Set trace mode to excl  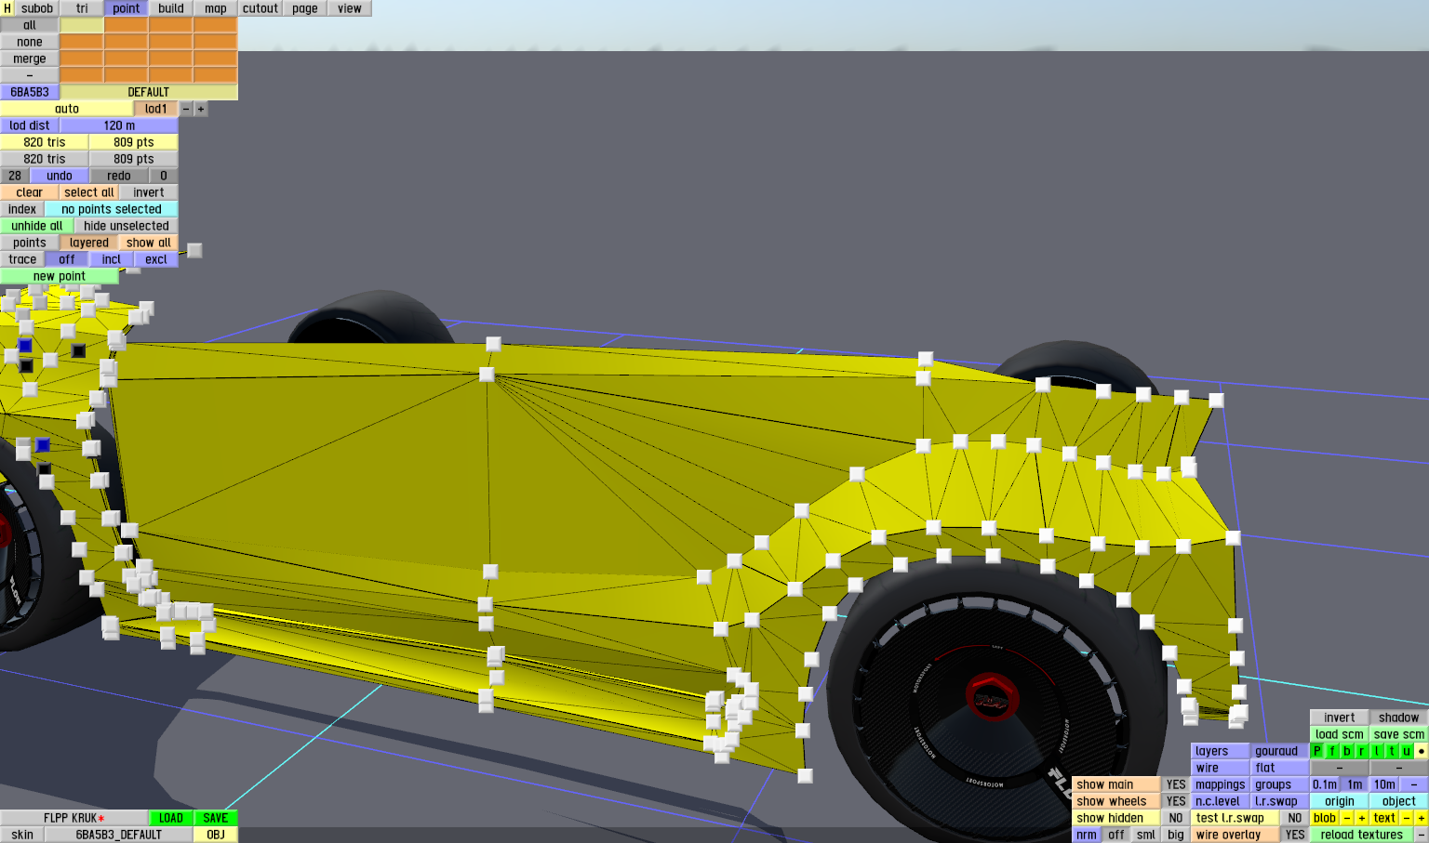(156, 259)
